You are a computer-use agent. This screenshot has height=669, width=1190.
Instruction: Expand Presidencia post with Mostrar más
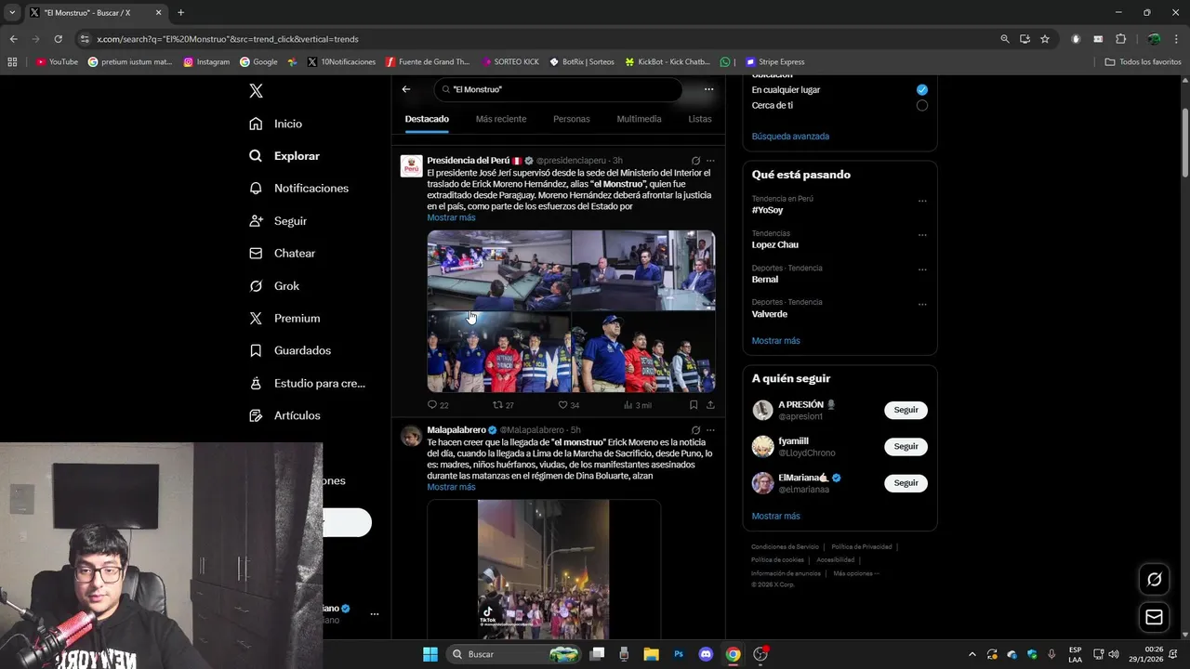451,217
